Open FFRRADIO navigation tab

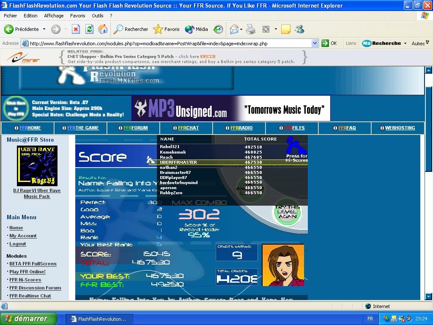pyautogui.click(x=239, y=128)
